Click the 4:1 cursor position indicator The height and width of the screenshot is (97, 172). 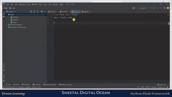point(138,87)
